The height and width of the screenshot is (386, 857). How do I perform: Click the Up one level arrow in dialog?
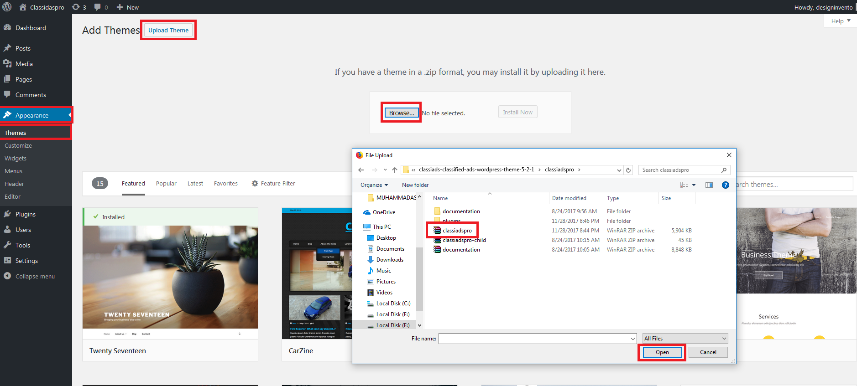(395, 170)
